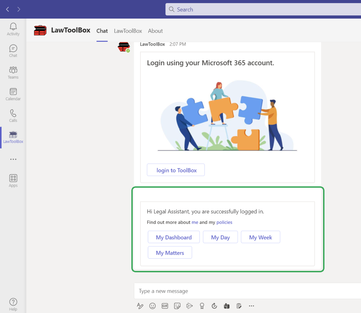Open My Dashboard
This screenshot has width=361, height=313.
pos(174,237)
